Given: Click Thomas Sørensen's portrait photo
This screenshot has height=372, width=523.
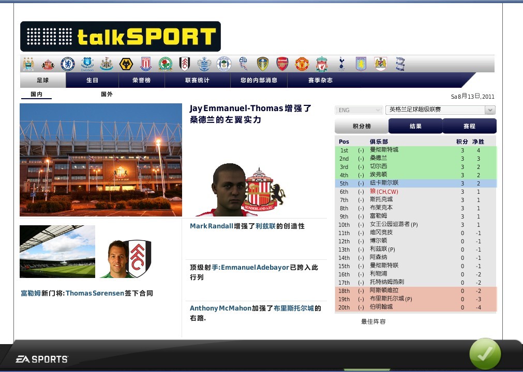Looking at the screenshot, I should coord(117,258).
